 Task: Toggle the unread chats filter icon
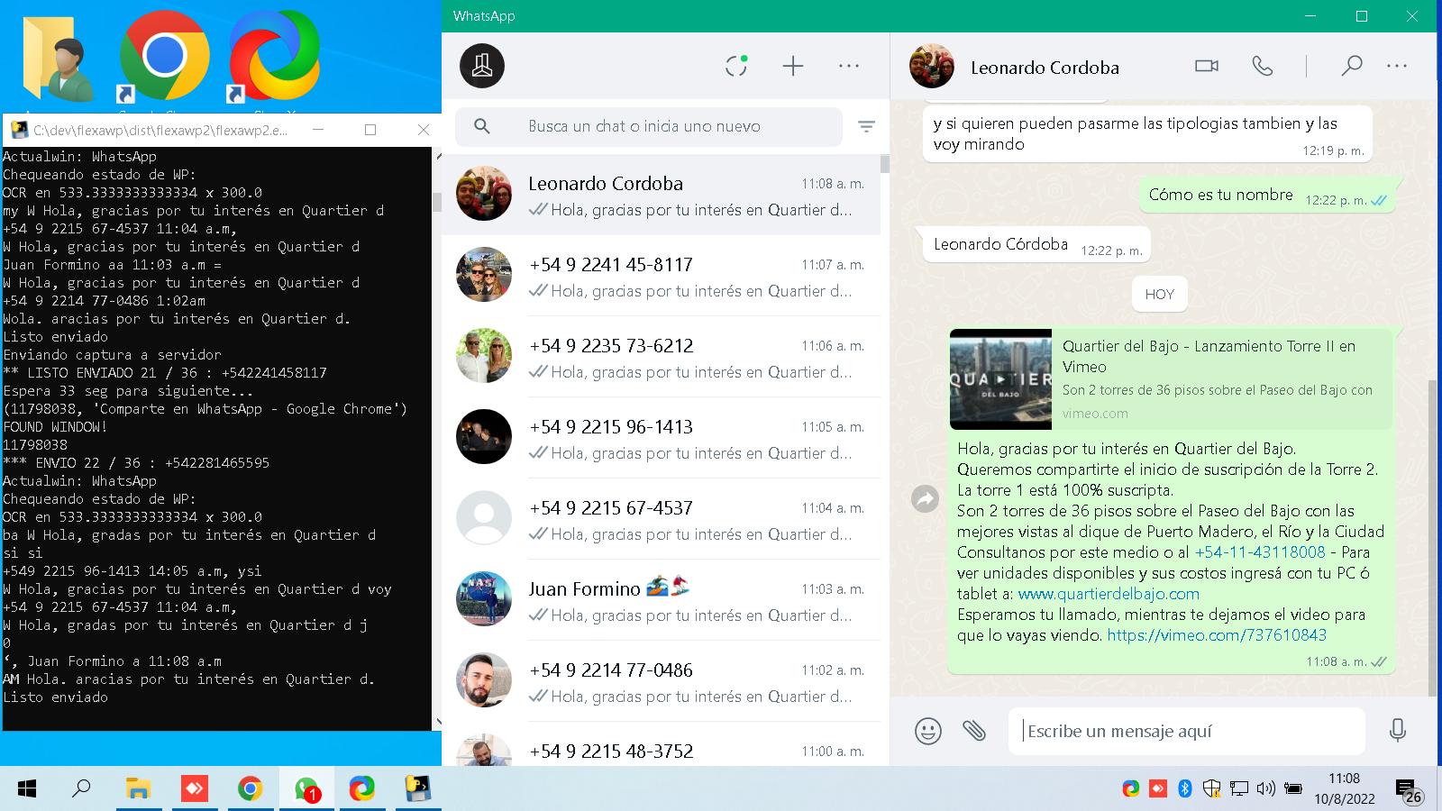pyautogui.click(x=866, y=127)
